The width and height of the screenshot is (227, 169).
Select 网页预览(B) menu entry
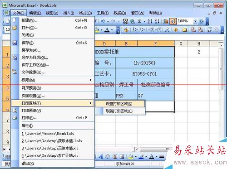click(x=53, y=88)
